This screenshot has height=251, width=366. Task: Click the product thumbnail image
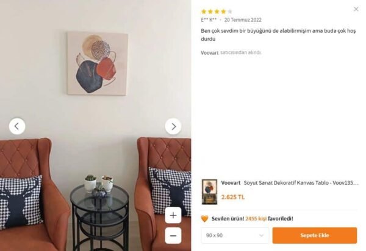point(209,192)
